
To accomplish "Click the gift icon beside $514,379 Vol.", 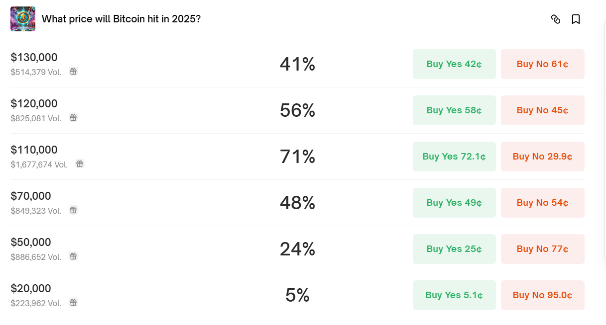I will click(73, 72).
